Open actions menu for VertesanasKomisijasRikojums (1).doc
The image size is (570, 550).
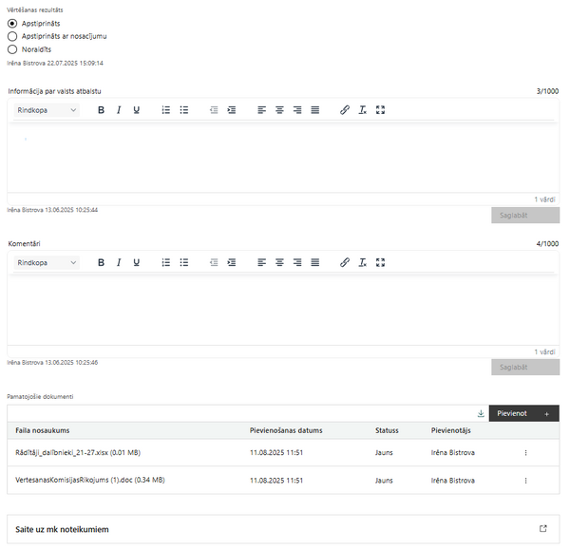pos(525,481)
